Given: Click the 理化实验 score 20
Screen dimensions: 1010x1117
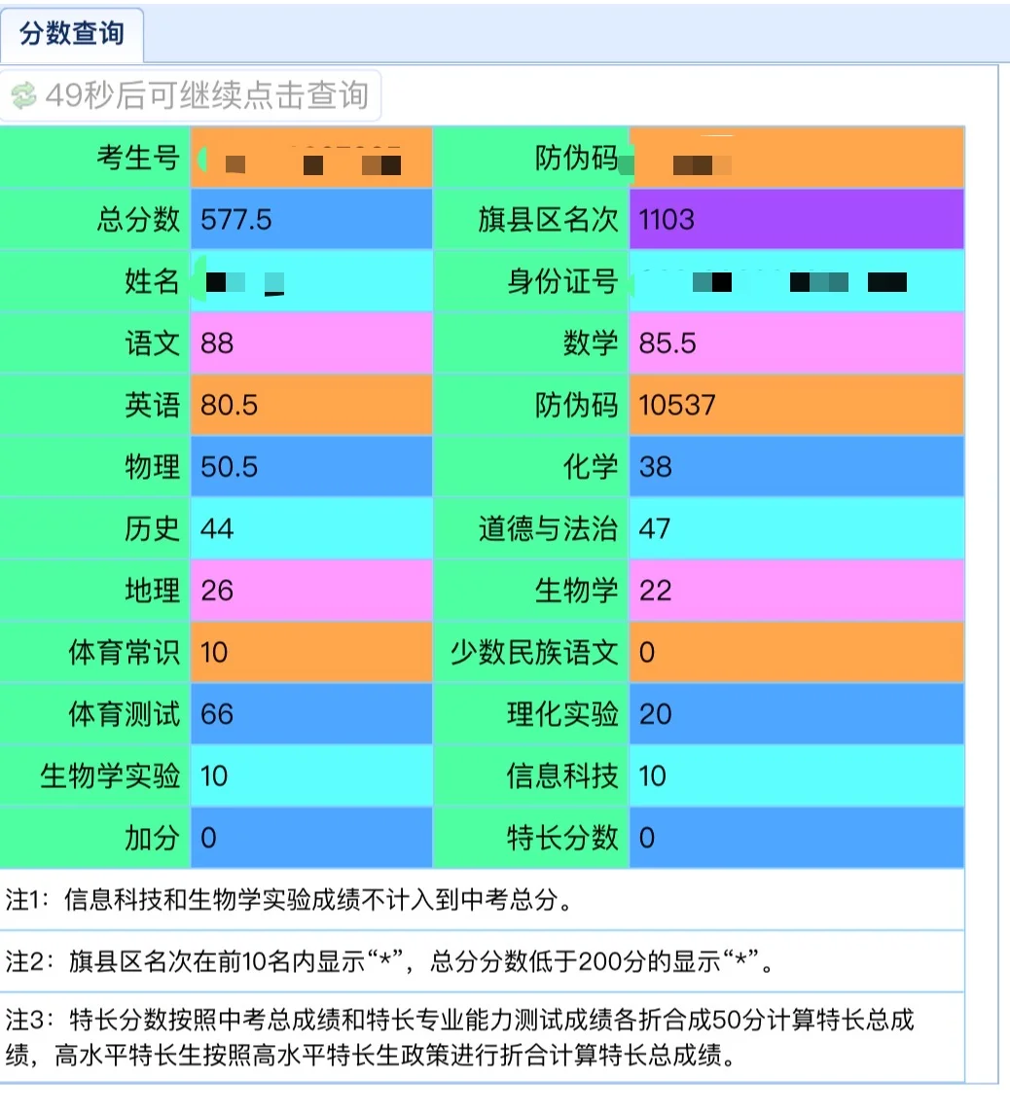Looking at the screenshot, I should point(655,714).
